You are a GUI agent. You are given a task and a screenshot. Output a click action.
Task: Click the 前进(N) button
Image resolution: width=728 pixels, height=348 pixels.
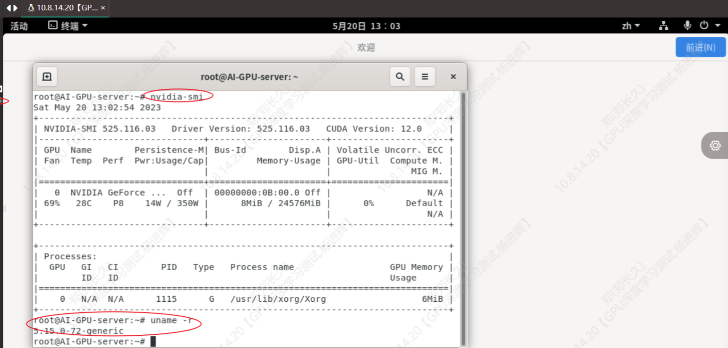pyautogui.click(x=701, y=47)
